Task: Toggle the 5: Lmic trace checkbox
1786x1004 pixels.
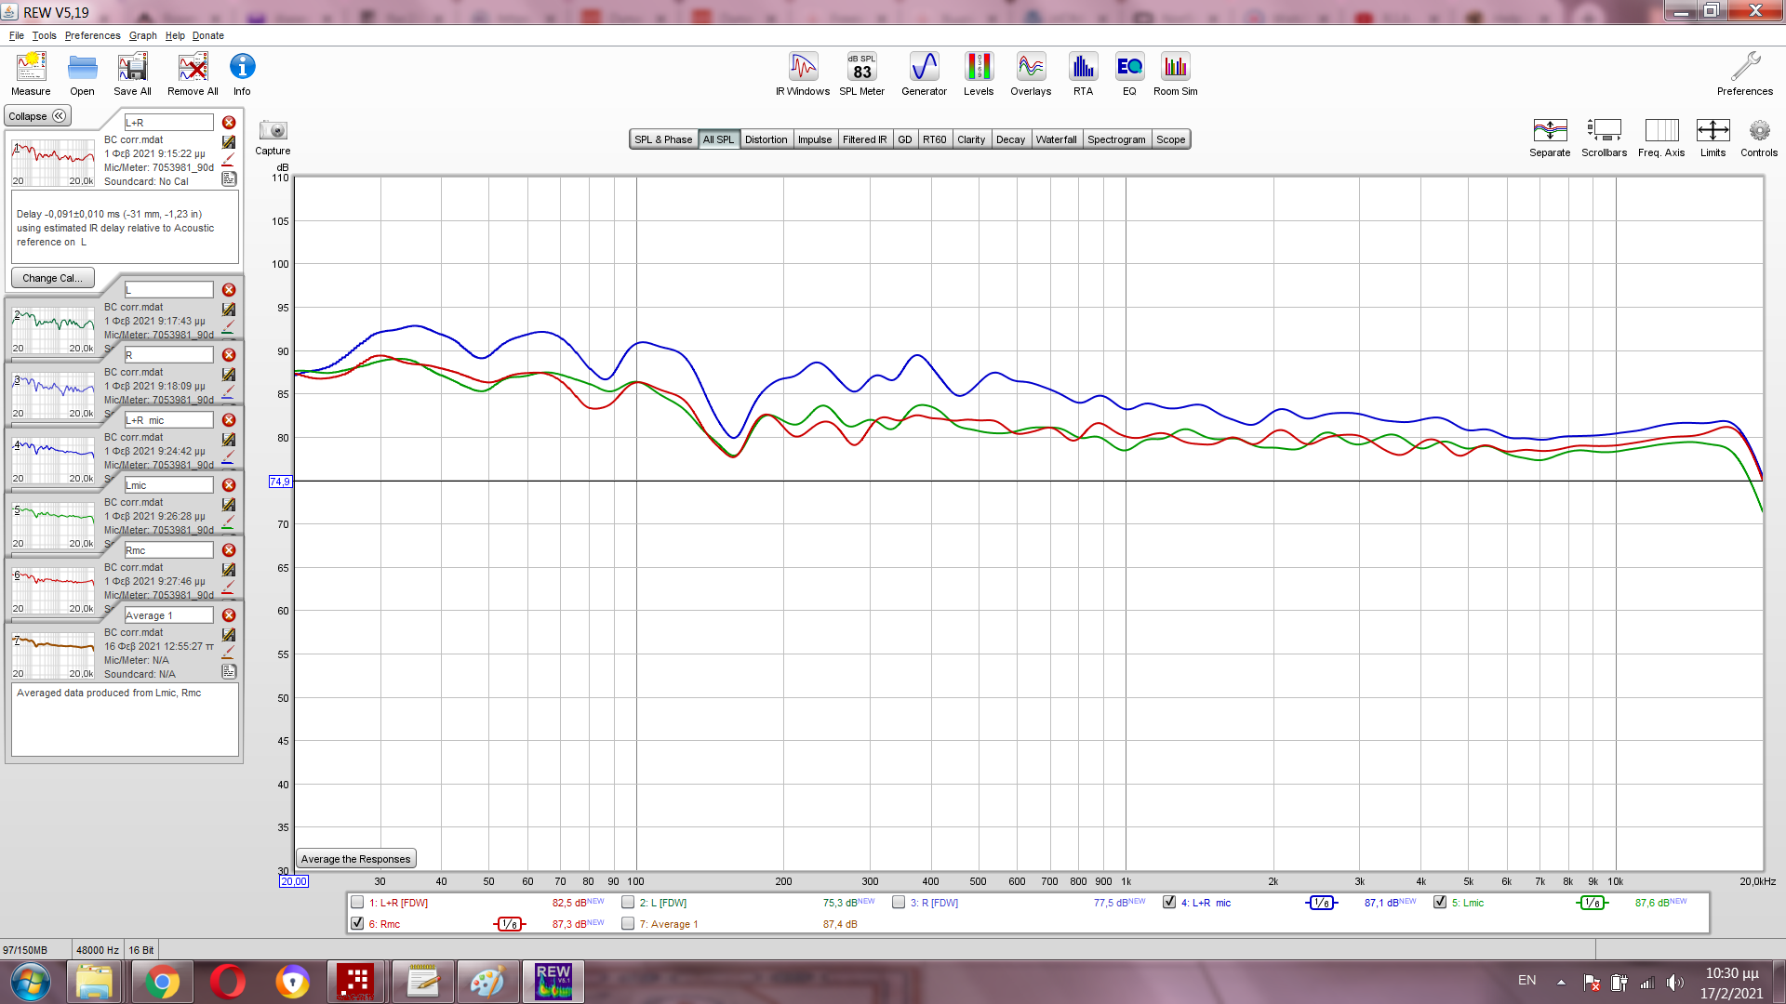Action: [1440, 903]
